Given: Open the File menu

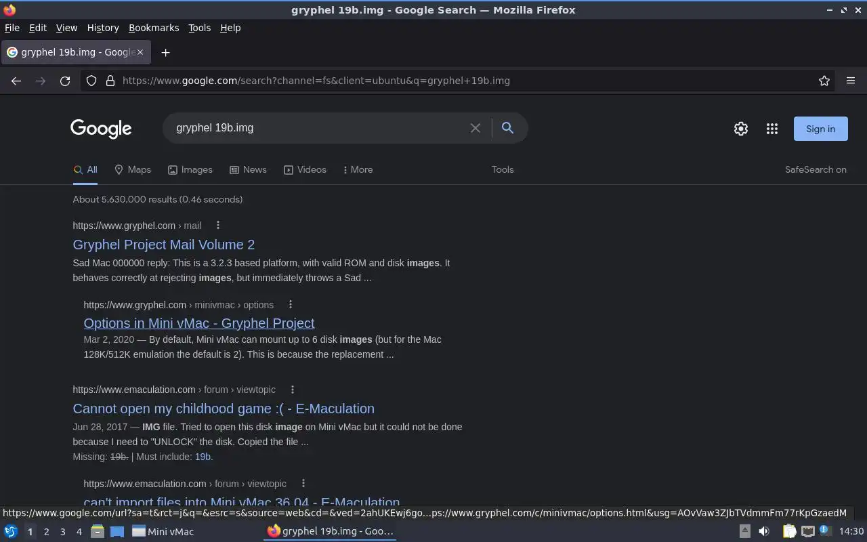Looking at the screenshot, I should click(12, 28).
